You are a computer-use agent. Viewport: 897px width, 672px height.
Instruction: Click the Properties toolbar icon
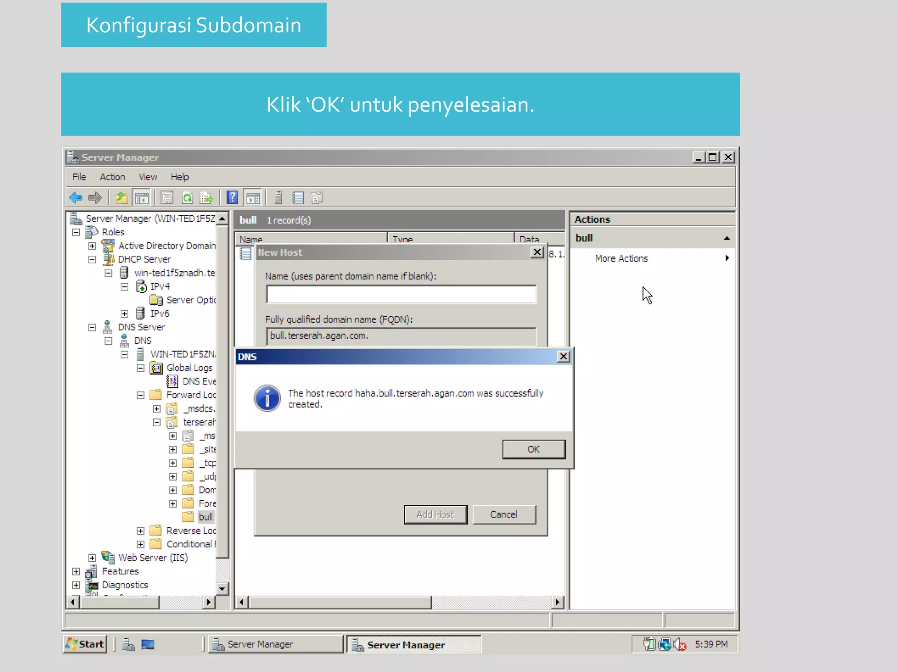point(167,198)
